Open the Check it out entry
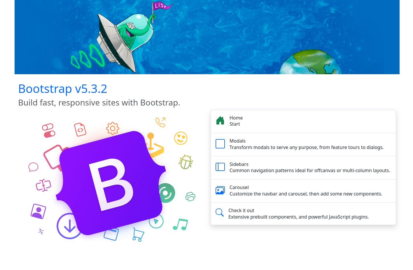 (303, 214)
